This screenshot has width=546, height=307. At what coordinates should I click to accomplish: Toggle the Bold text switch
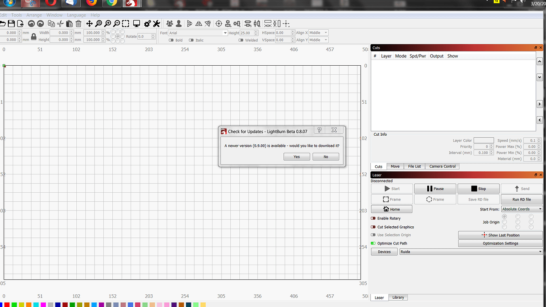pos(171,40)
